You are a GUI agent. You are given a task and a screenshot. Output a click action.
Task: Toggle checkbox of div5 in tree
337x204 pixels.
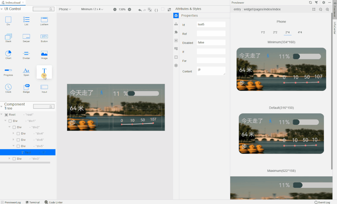point(18,146)
